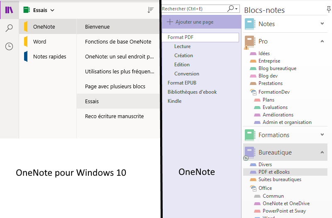Pin the Blocs-notes pane
Image resolution: width=332 pixels, height=218 pixels.
click(x=329, y=10)
